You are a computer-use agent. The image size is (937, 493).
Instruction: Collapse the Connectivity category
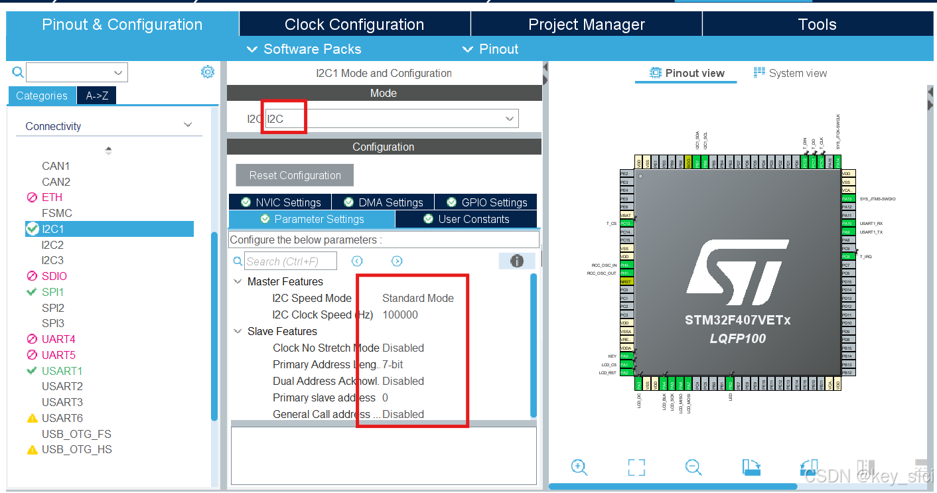coord(188,125)
